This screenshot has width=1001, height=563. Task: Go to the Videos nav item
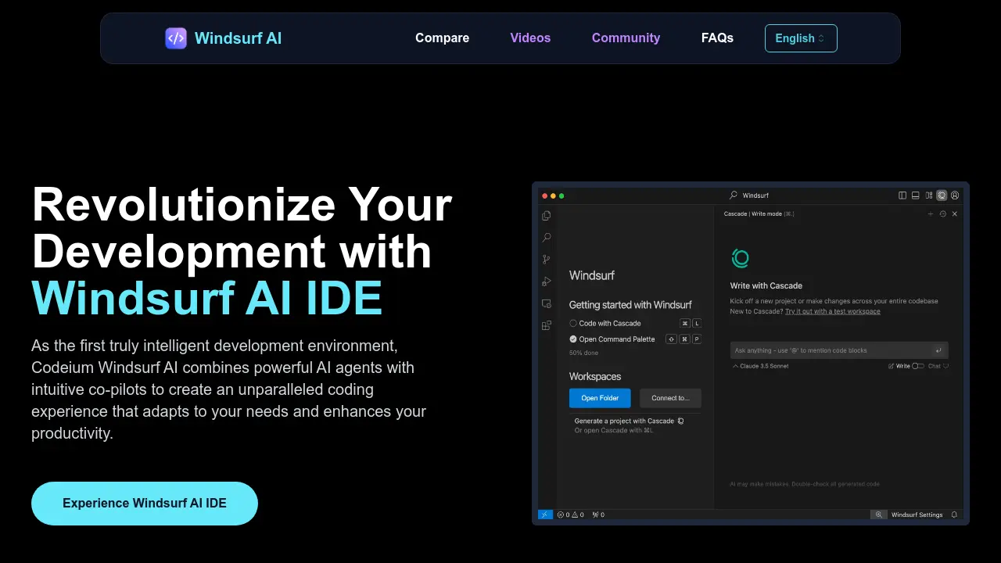pyautogui.click(x=530, y=38)
